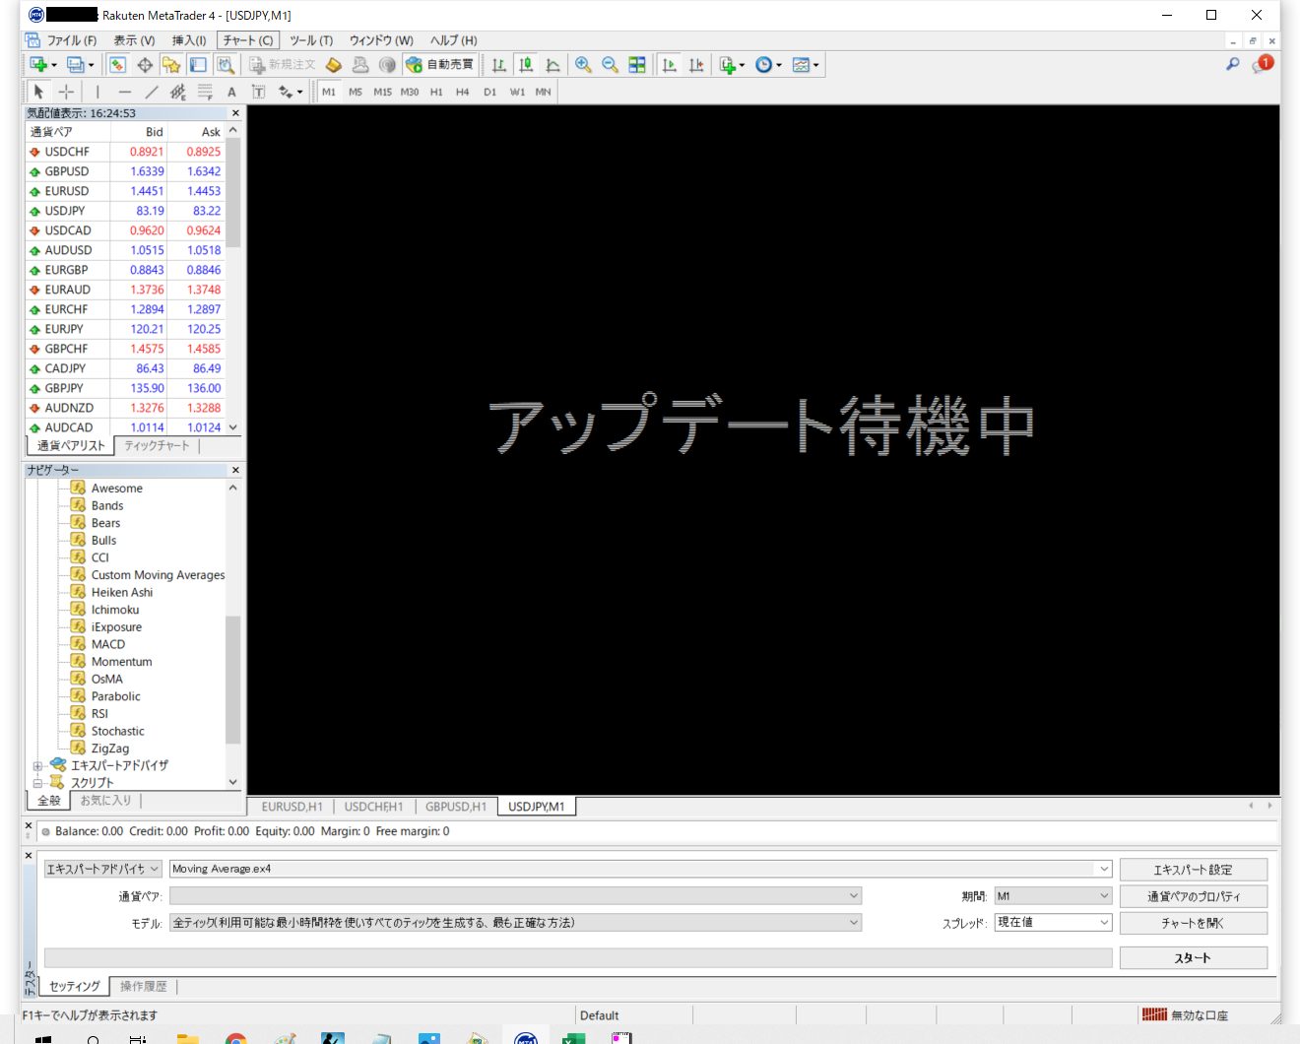Click the search magnifier icon at top right
Image resolution: width=1300 pixels, height=1044 pixels.
click(1232, 64)
